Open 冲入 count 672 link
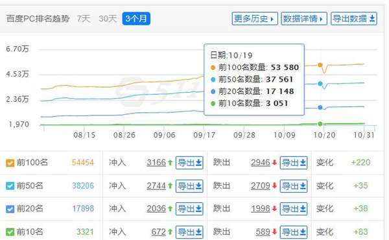This screenshot has height=240, width=389. click(159, 232)
